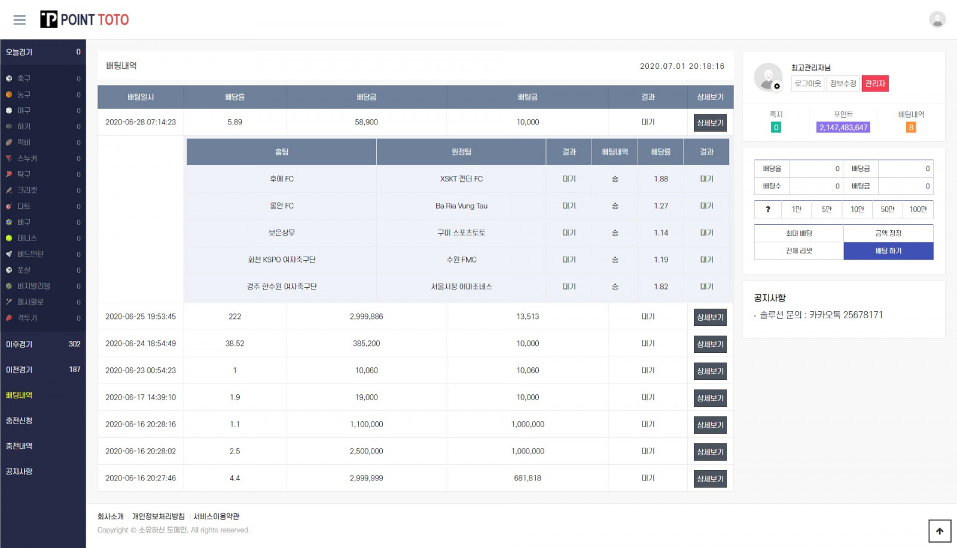Collapse details for 2020-06-28 07:14:23 bet
Screen dimensions: 957x548
(710, 123)
